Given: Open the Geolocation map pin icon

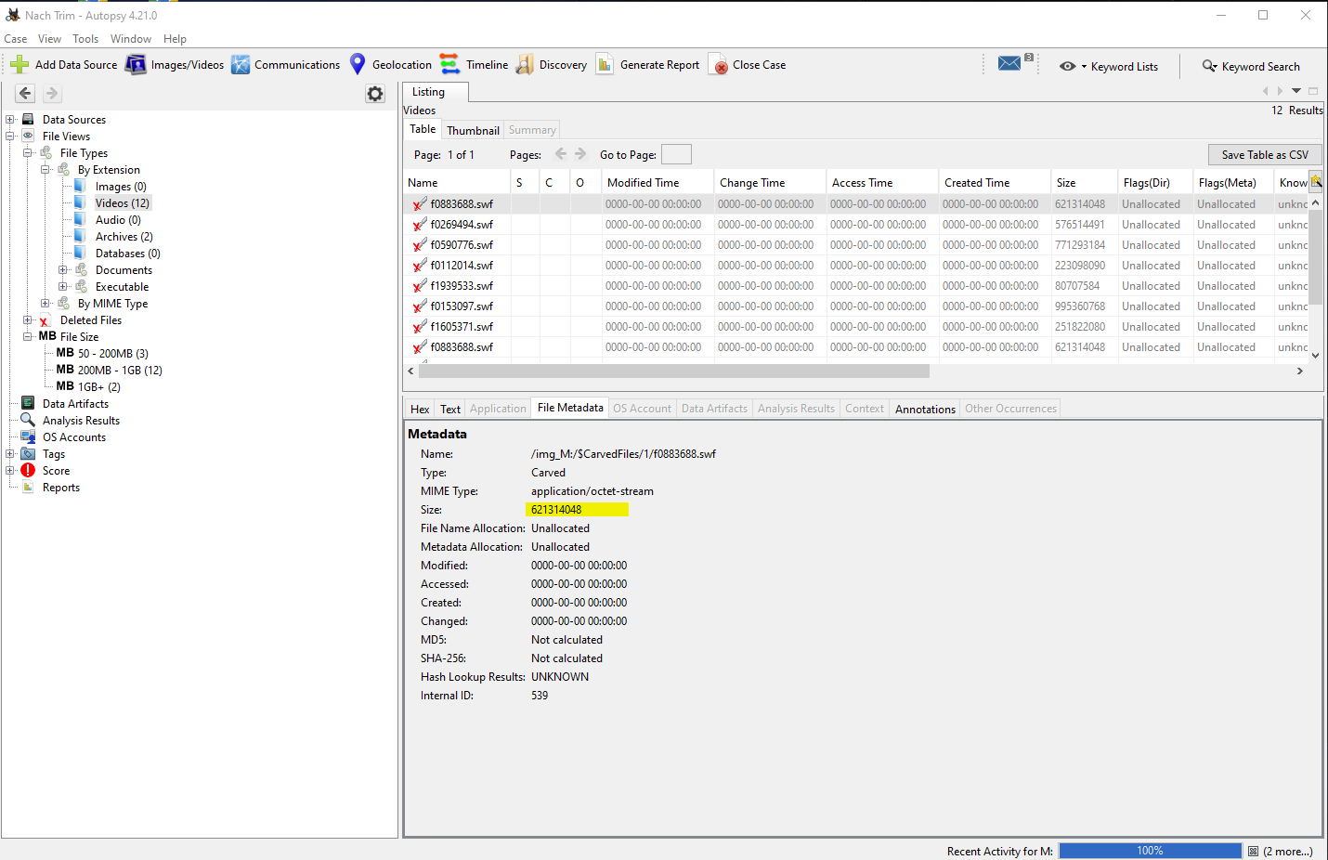Looking at the screenshot, I should [358, 64].
